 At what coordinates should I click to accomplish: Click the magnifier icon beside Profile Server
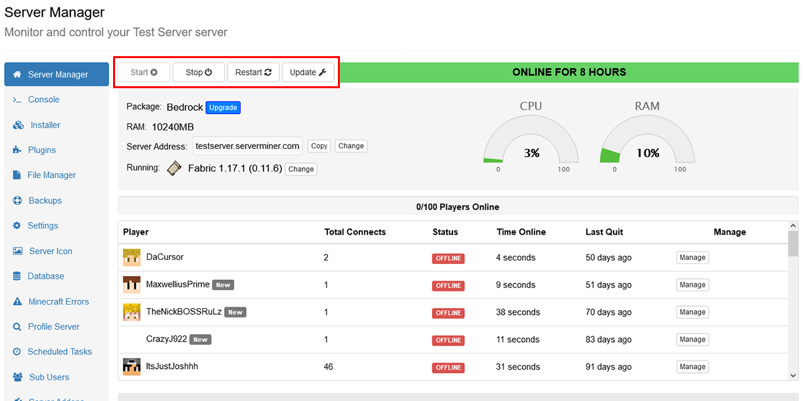click(x=17, y=327)
